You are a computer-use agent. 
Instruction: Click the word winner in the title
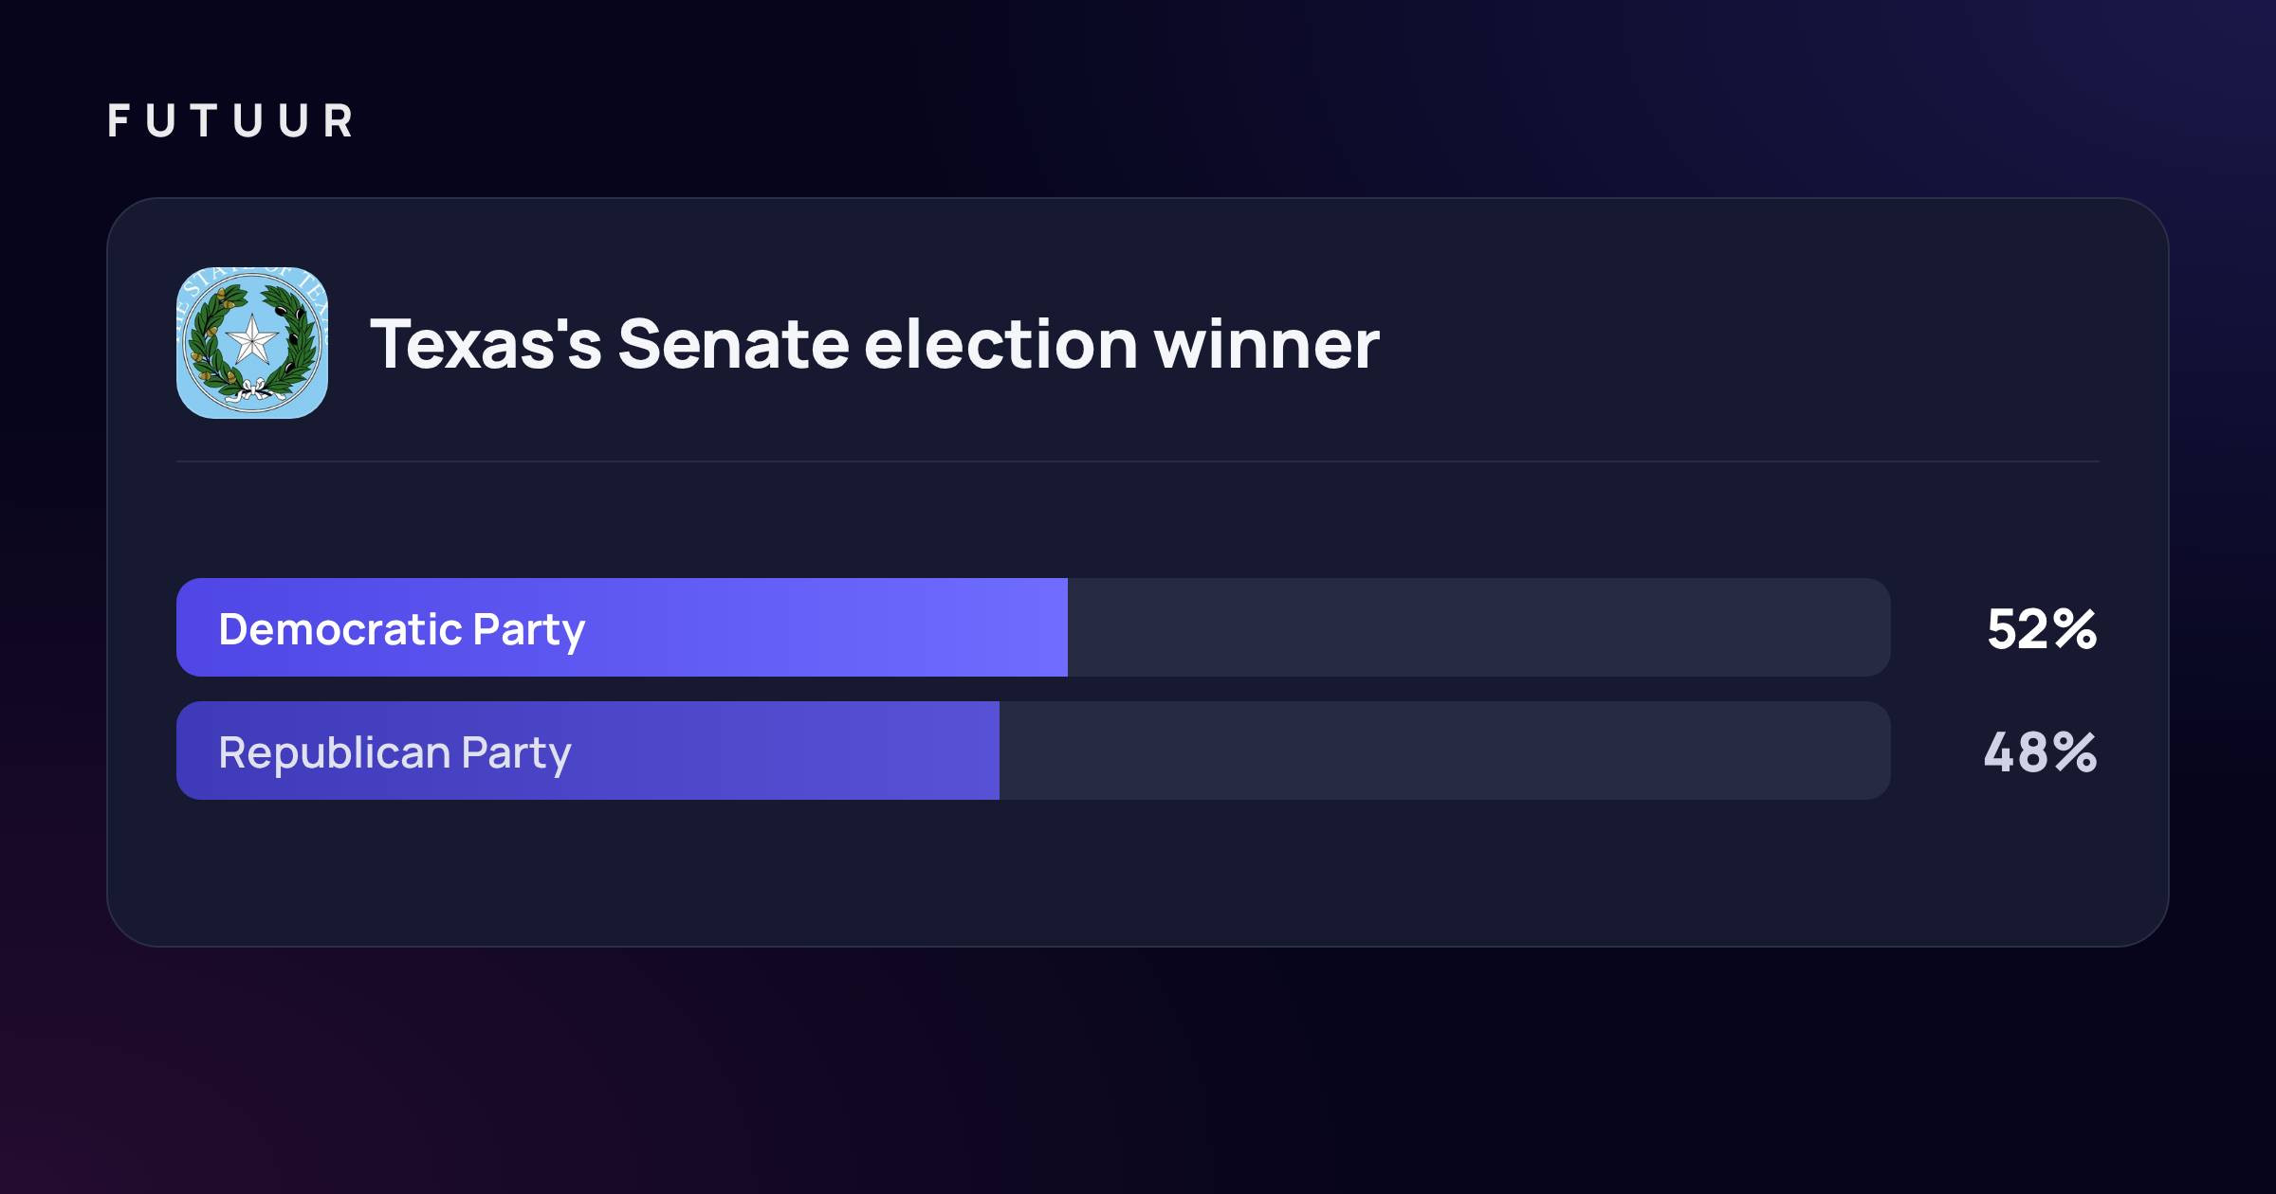click(x=1267, y=345)
